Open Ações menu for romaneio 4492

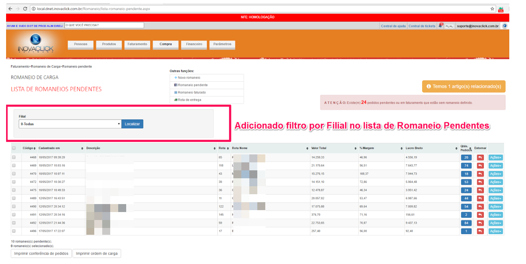(495, 223)
